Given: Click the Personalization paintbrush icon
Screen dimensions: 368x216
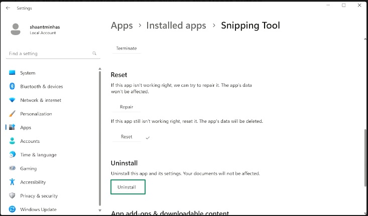Looking at the screenshot, I should click(12, 114).
